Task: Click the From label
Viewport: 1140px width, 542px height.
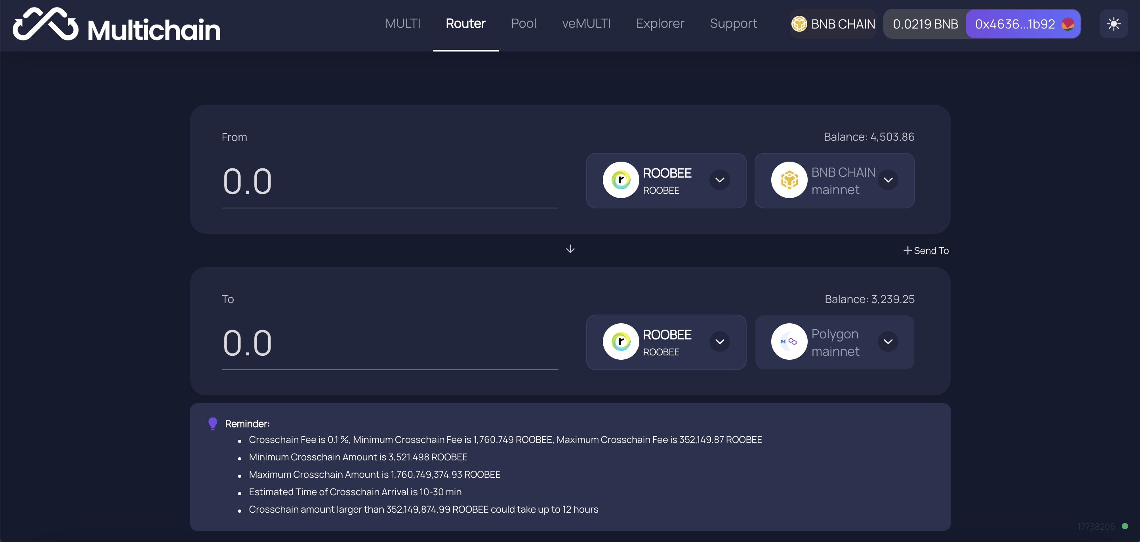Action: pos(234,137)
